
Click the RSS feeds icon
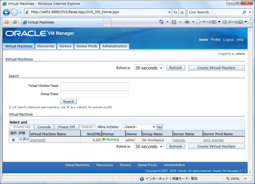pos(174,22)
